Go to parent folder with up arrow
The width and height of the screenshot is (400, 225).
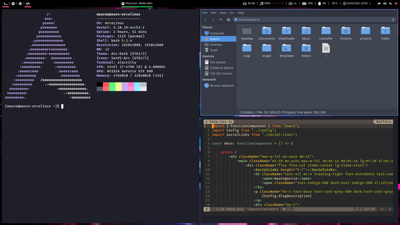coord(221,20)
